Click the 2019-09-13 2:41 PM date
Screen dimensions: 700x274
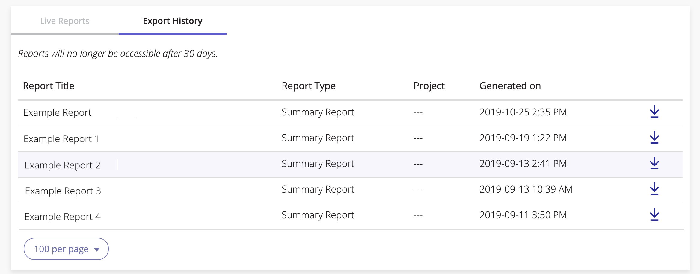(523, 164)
